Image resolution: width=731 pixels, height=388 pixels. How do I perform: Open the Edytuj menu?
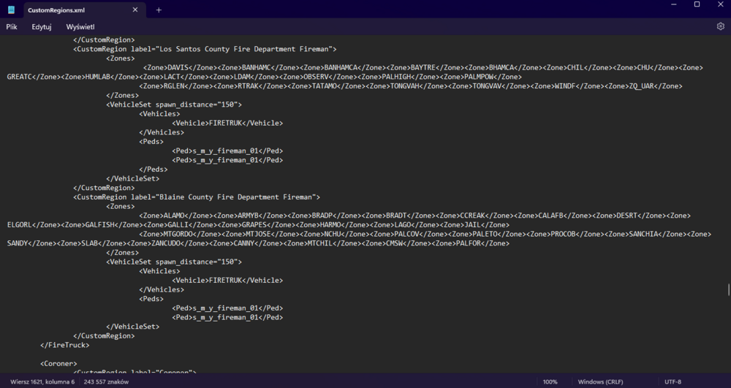tap(42, 27)
